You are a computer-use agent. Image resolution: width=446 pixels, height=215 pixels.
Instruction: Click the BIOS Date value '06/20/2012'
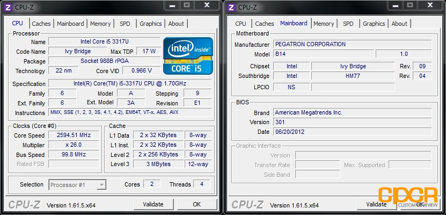pyautogui.click(x=353, y=132)
